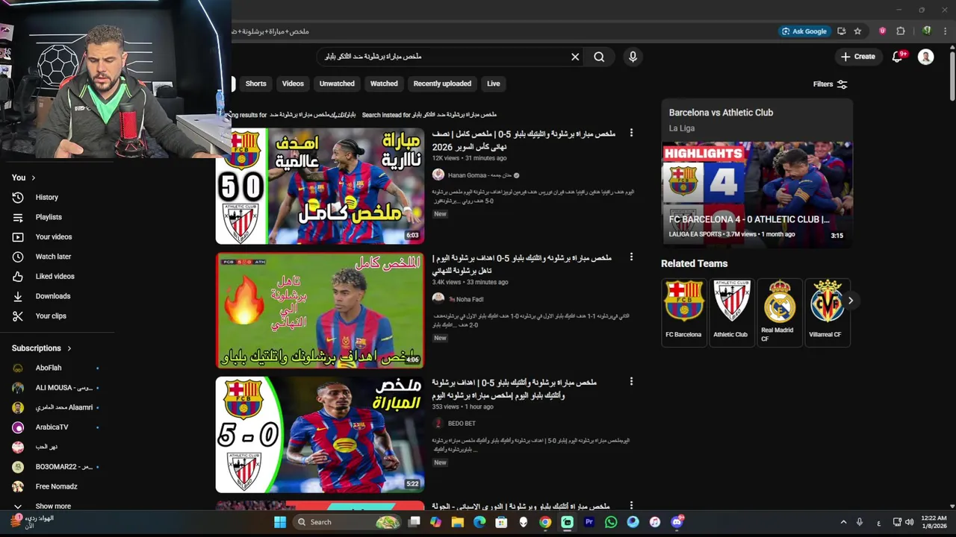
Task: Open search Filters
Action: click(830, 84)
